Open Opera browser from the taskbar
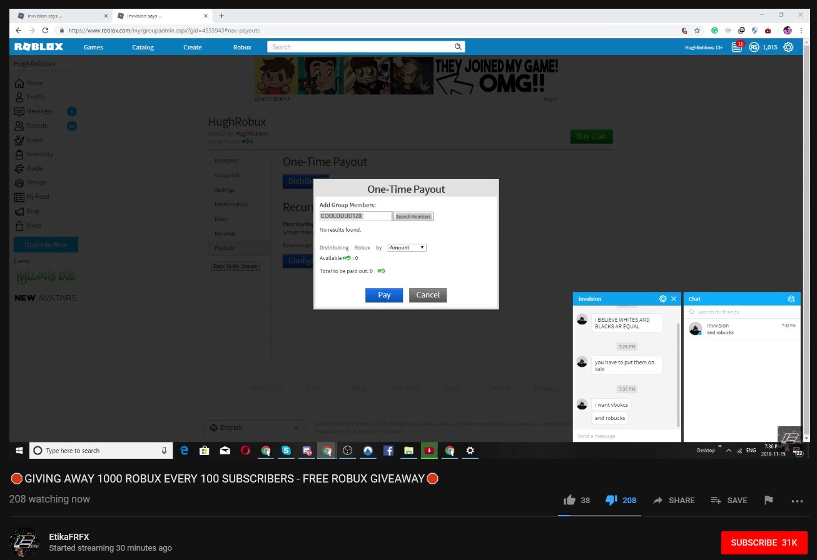 pyautogui.click(x=246, y=450)
